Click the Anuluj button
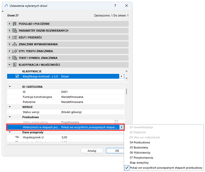 [92, 151]
